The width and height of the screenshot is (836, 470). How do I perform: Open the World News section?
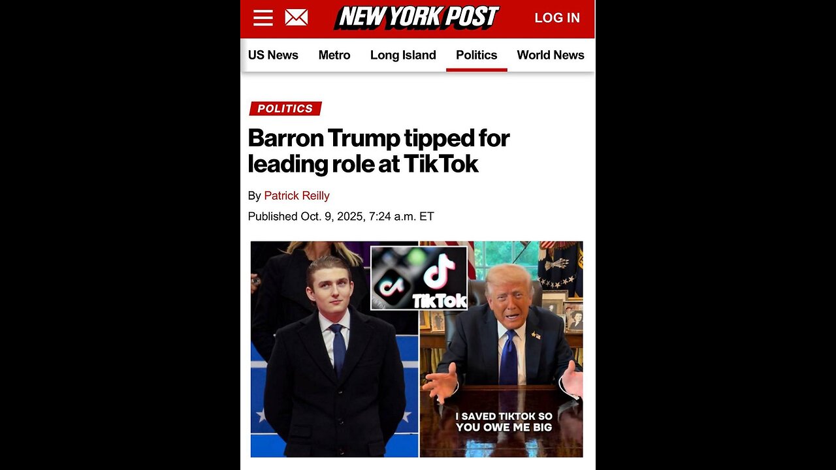click(x=551, y=55)
